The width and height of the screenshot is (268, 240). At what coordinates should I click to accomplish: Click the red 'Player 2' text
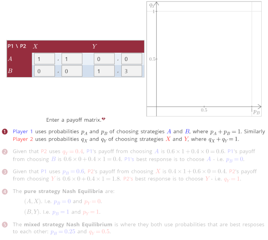pyautogui.click(x=23, y=139)
